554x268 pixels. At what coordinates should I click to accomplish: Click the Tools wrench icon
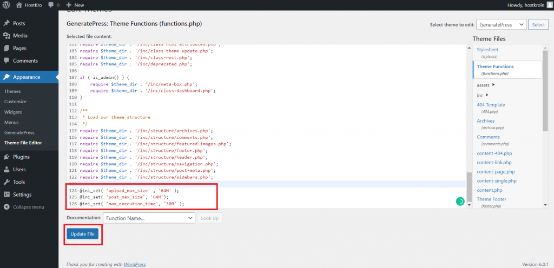pos(6,182)
